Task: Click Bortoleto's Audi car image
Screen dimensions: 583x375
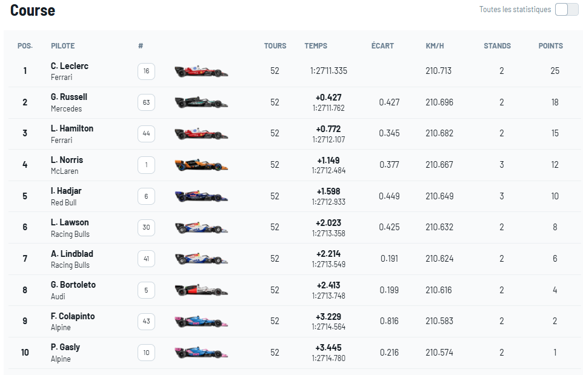Action: pyautogui.click(x=201, y=290)
